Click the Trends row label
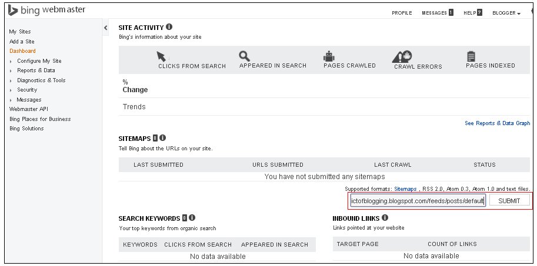The image size is (537, 266). coord(134,107)
